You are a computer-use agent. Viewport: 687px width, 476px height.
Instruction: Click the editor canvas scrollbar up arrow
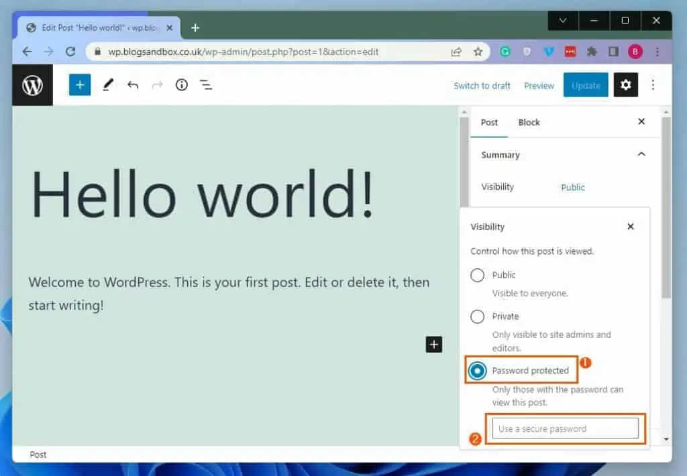tap(464, 113)
